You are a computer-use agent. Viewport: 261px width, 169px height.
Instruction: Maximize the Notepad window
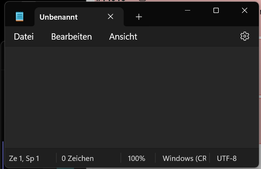point(216,11)
